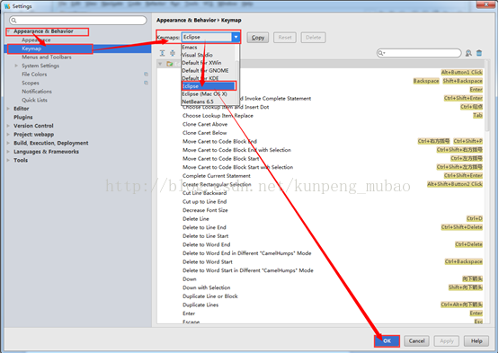This screenshot has height=353, width=499.
Task: Click the Collapse All icon above keymap tree
Action: pyautogui.click(x=172, y=53)
